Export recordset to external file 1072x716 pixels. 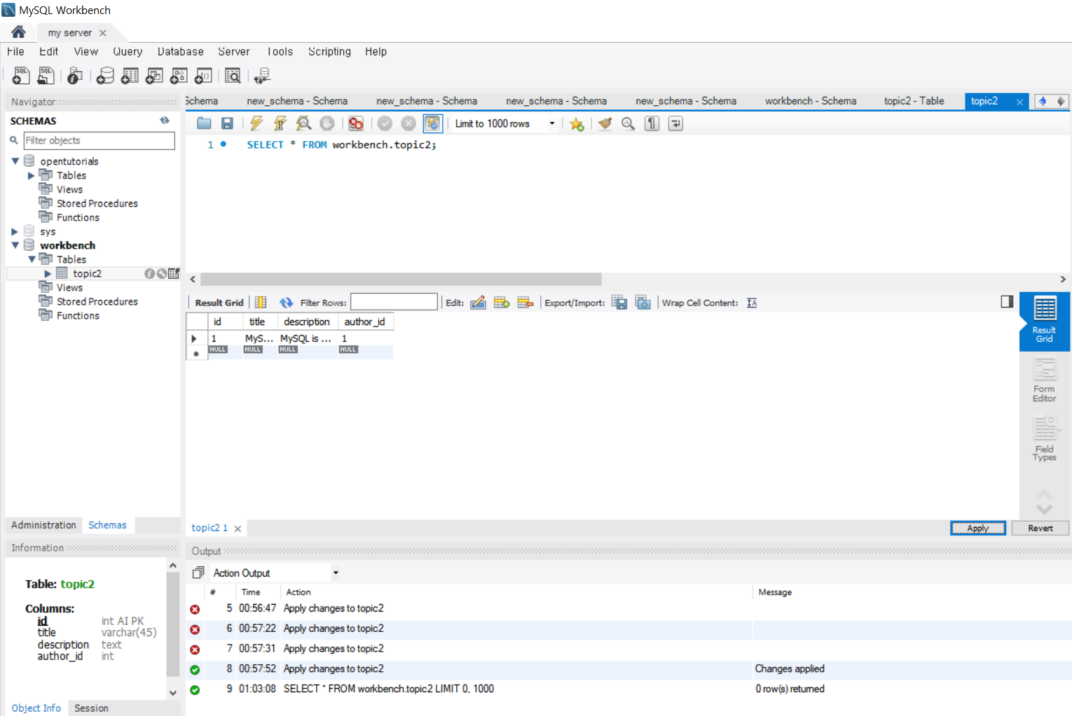[619, 302]
